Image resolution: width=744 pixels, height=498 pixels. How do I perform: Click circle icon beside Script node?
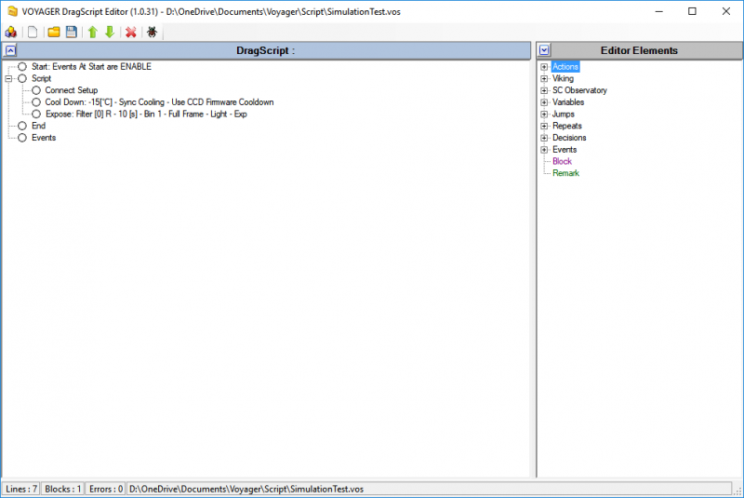(x=22, y=79)
